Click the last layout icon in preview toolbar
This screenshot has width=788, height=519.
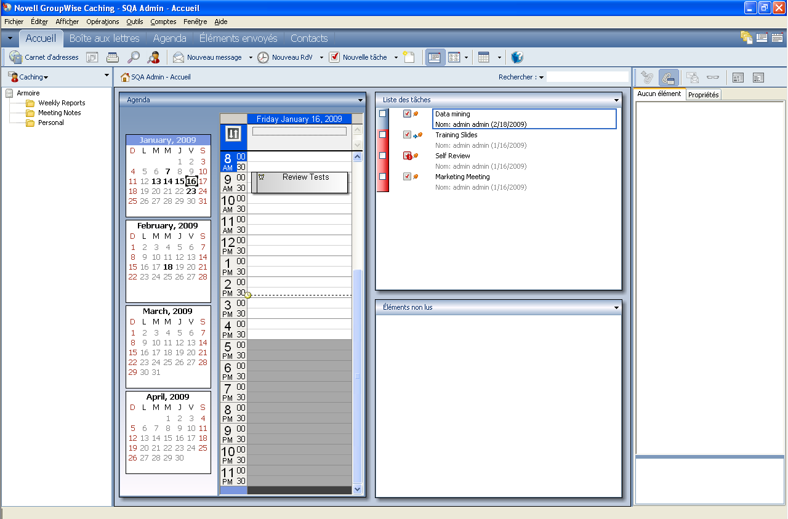pos(758,77)
